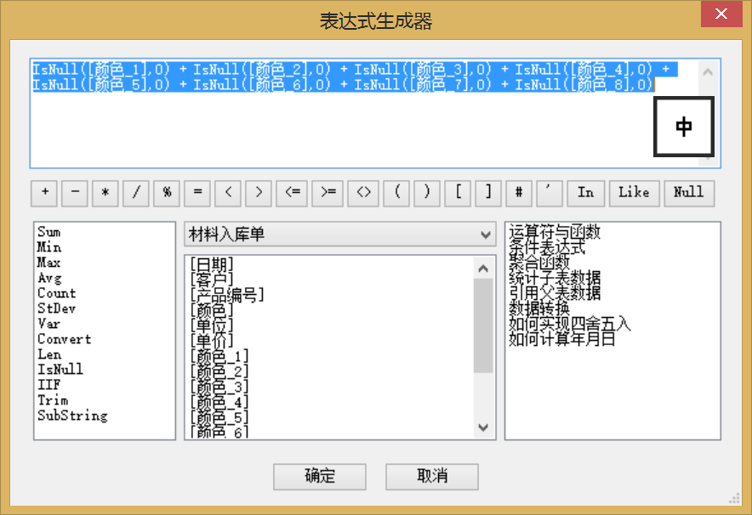Select the [颜色_3] field

219,387
